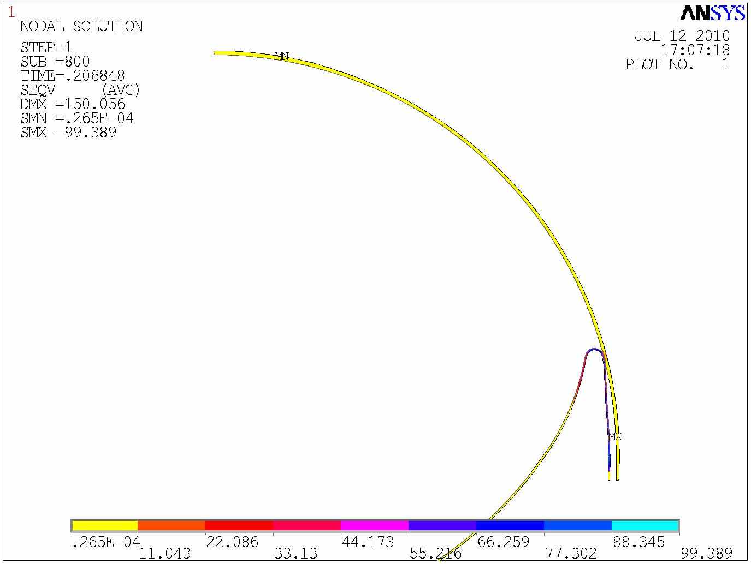
Task: Click legend value '11.043'
Action: pos(165,554)
